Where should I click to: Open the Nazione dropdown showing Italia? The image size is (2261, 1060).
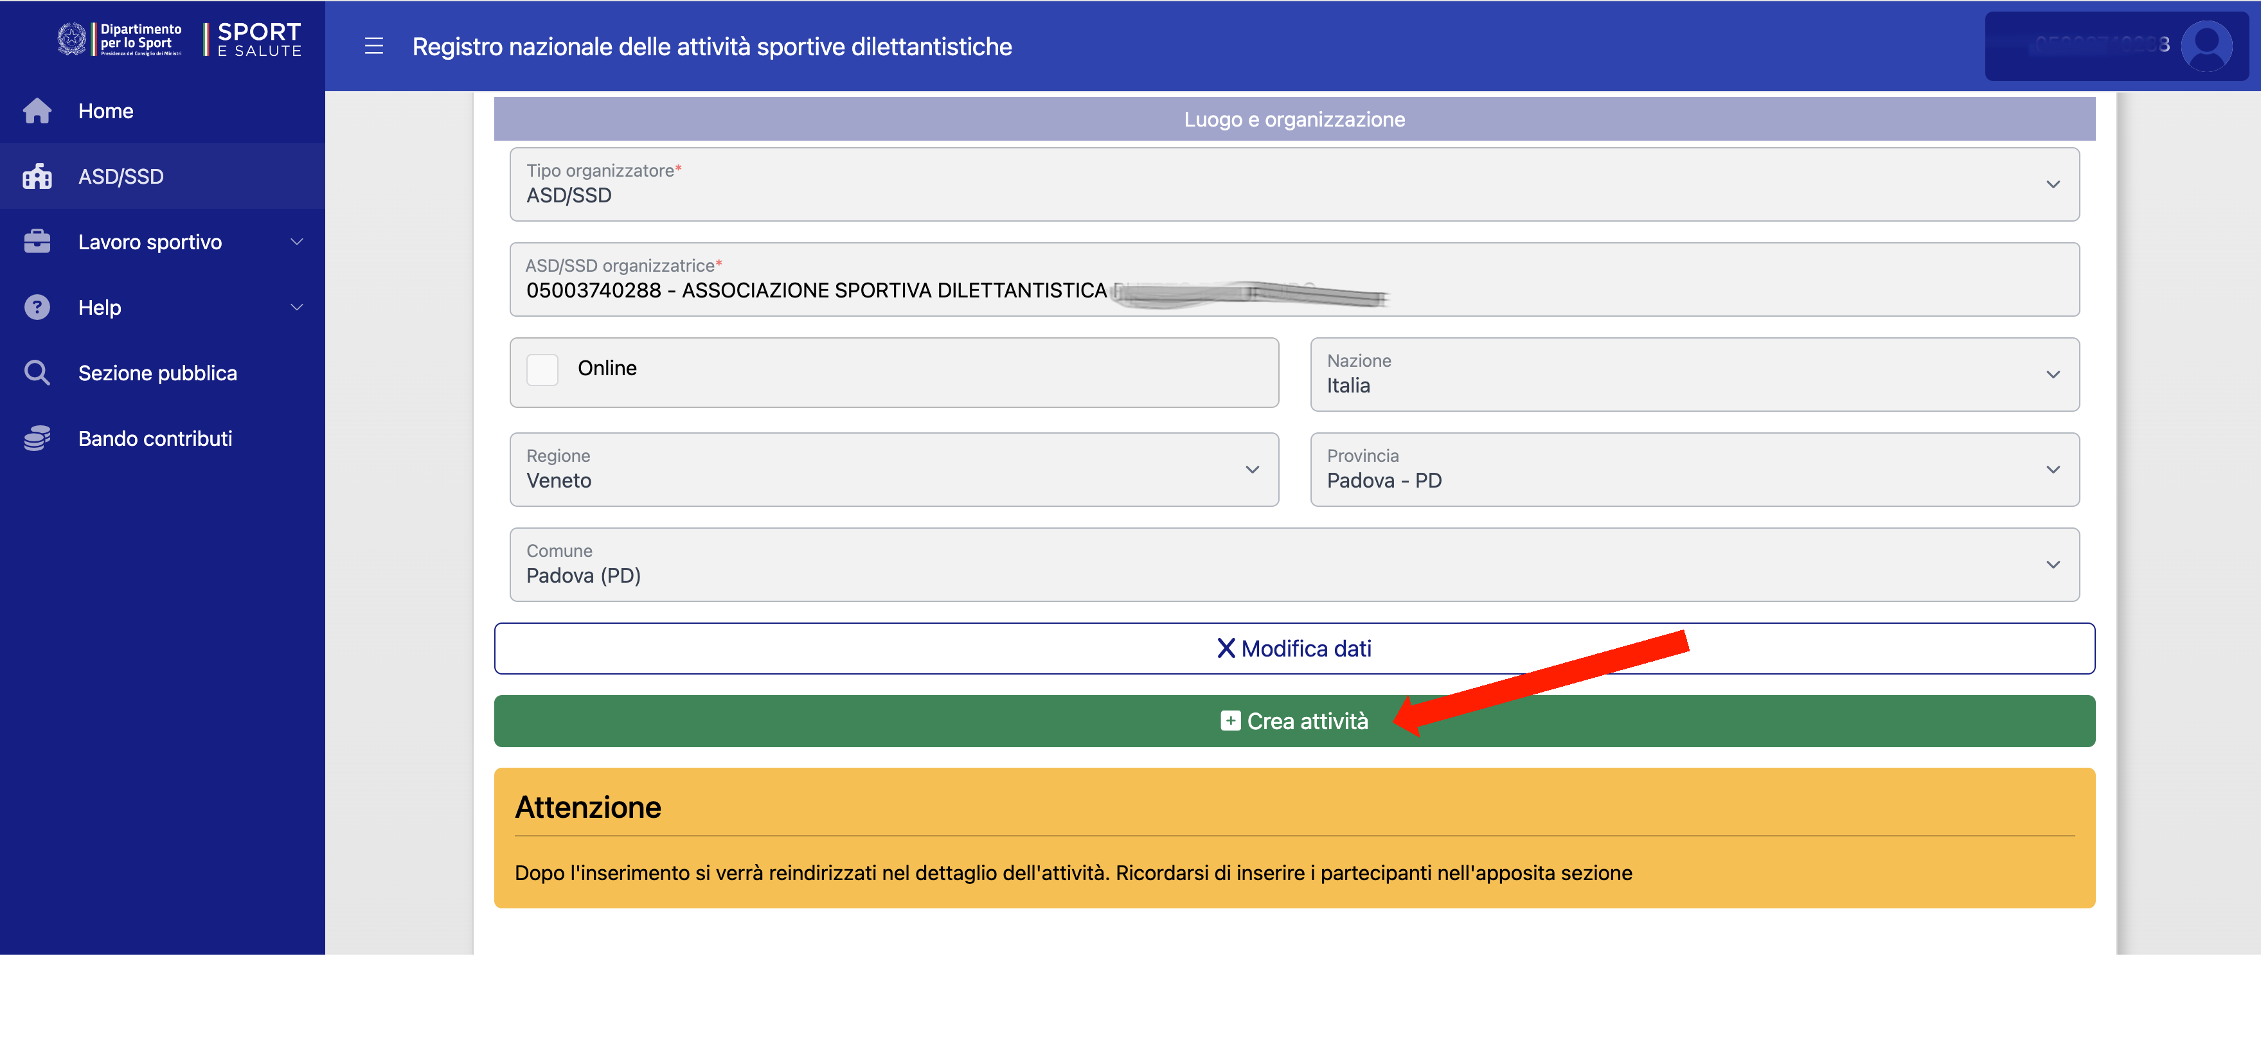1694,375
